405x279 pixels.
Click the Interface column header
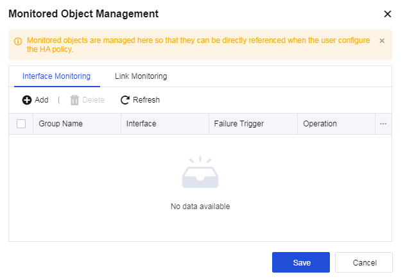pyautogui.click(x=141, y=124)
